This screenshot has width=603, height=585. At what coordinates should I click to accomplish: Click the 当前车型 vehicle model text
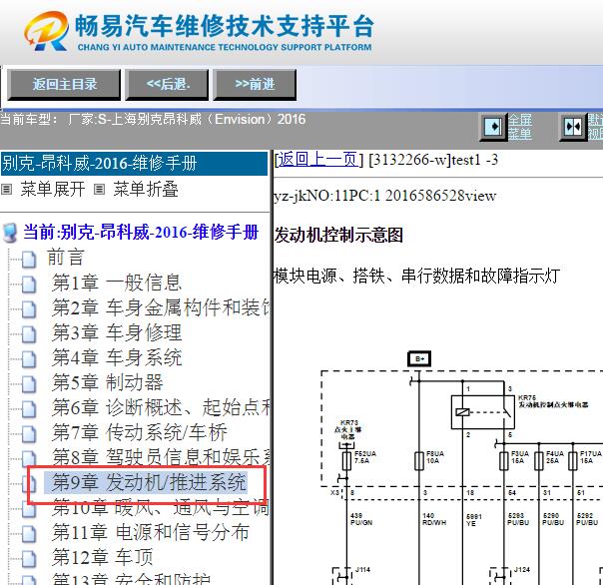click(153, 119)
